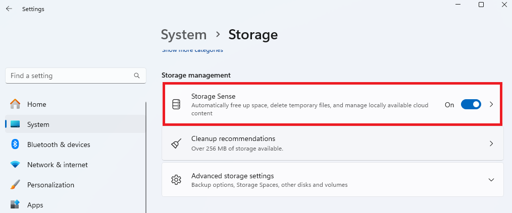Turn off the Storage Sense toggle

[471, 105]
